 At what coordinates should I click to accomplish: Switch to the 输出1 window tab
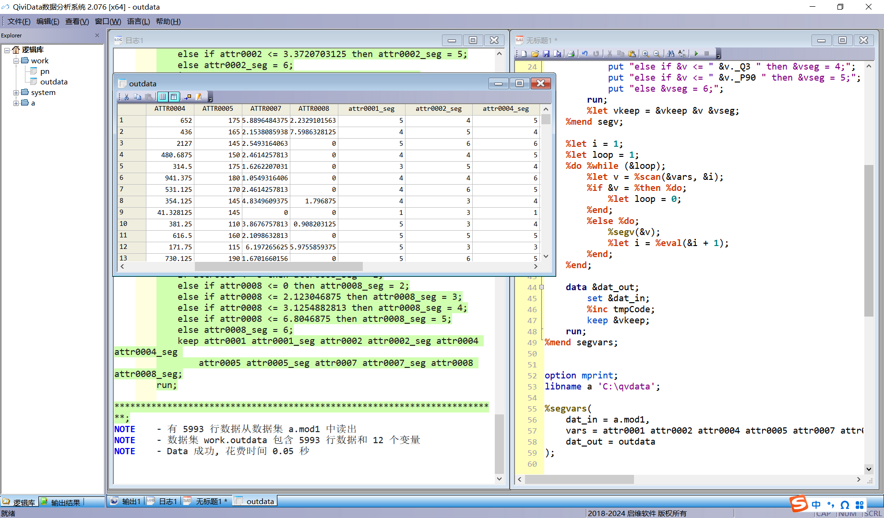coord(126,501)
